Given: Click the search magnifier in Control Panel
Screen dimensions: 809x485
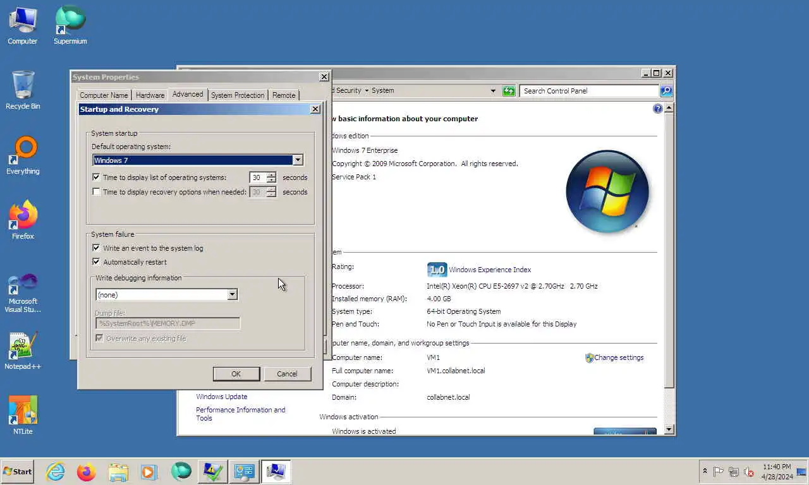Looking at the screenshot, I should [x=666, y=91].
